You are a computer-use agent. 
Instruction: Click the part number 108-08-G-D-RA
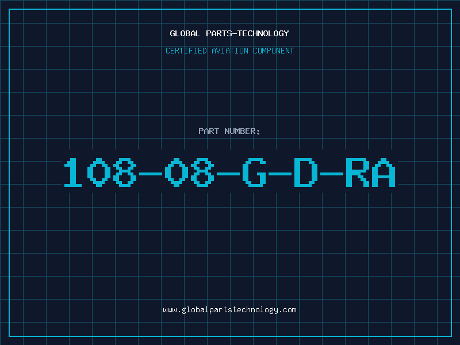(229, 172)
